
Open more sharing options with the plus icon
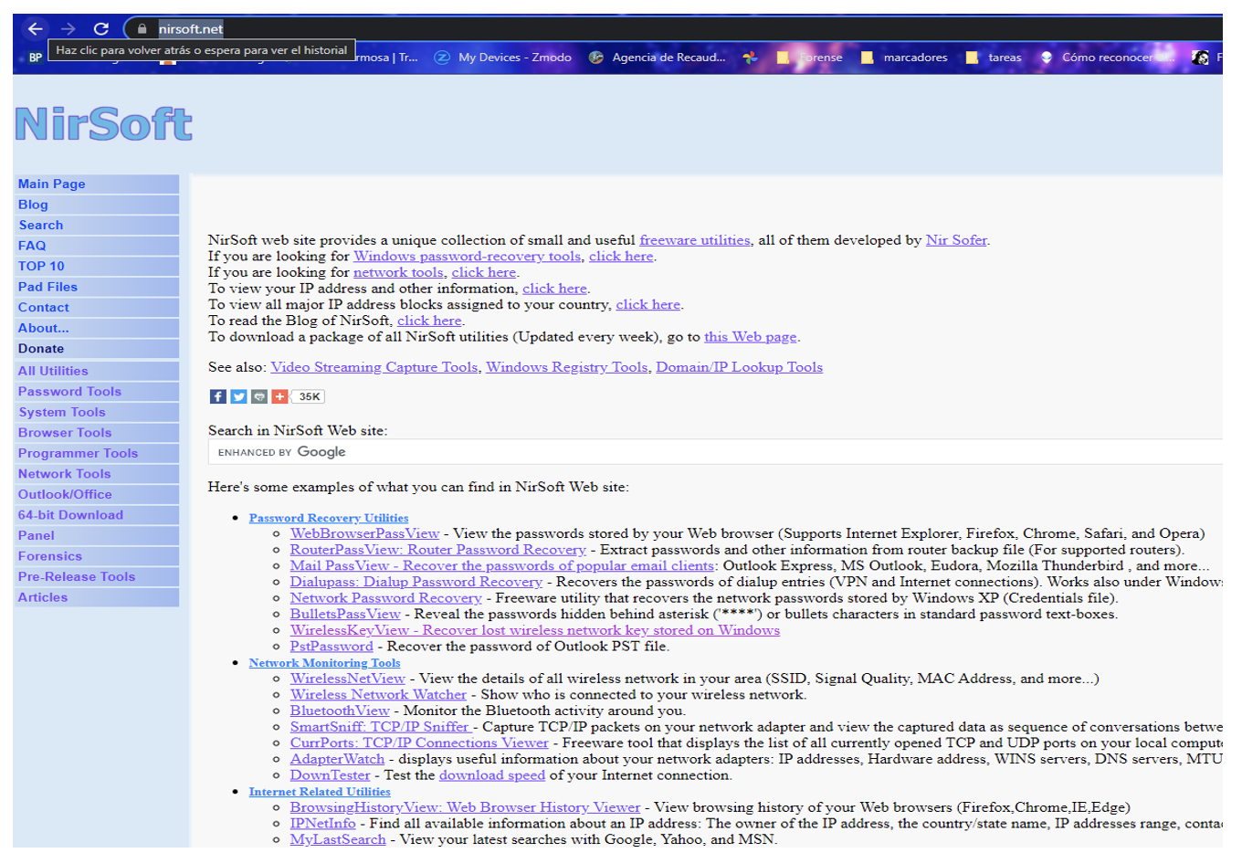279,396
